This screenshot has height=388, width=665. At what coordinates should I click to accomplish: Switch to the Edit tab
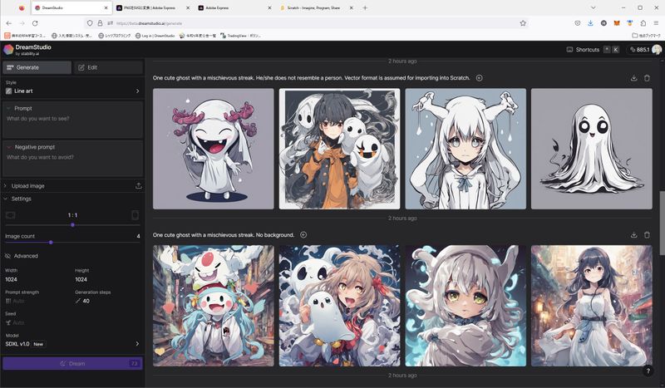click(107, 67)
